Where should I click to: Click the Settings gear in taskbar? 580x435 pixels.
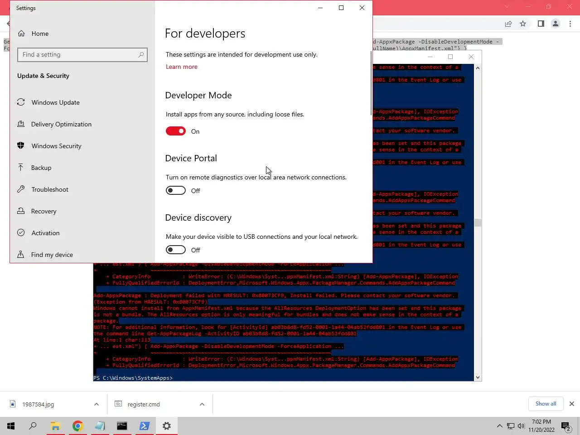pyautogui.click(x=167, y=426)
